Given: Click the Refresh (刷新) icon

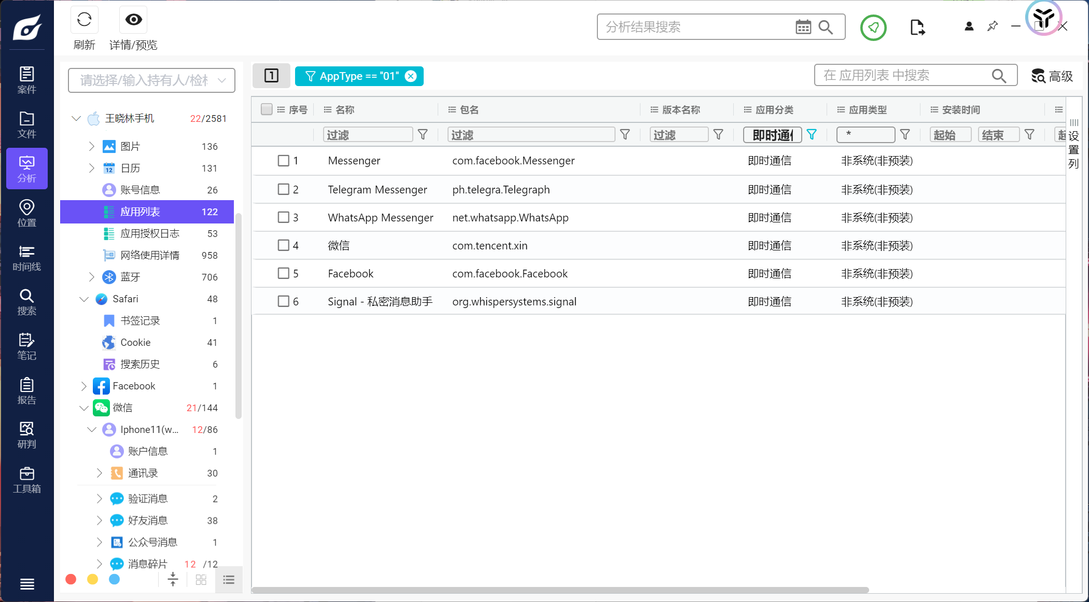Looking at the screenshot, I should pos(84,20).
